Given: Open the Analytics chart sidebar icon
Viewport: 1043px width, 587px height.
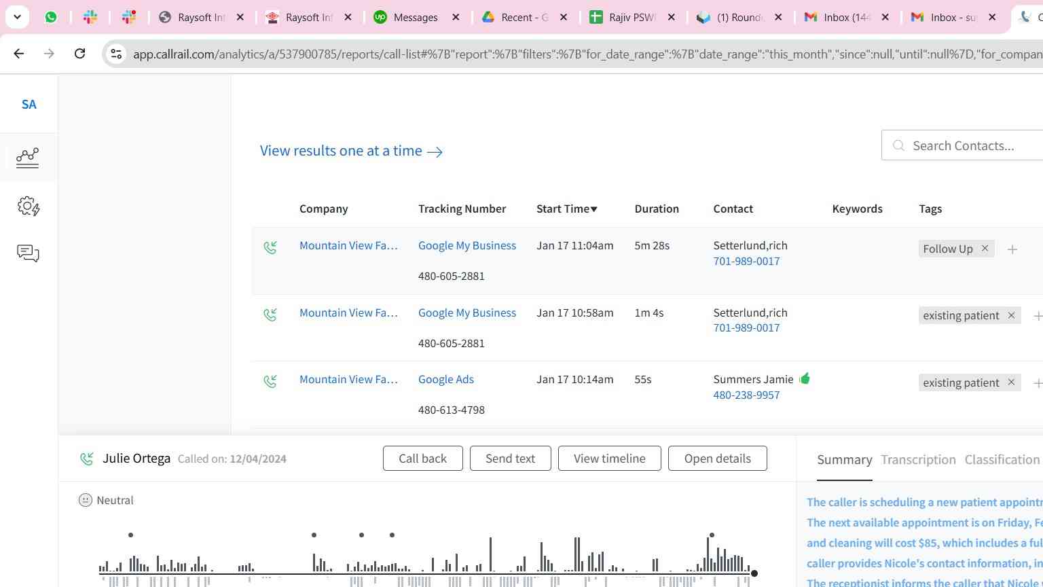Looking at the screenshot, I should [28, 158].
